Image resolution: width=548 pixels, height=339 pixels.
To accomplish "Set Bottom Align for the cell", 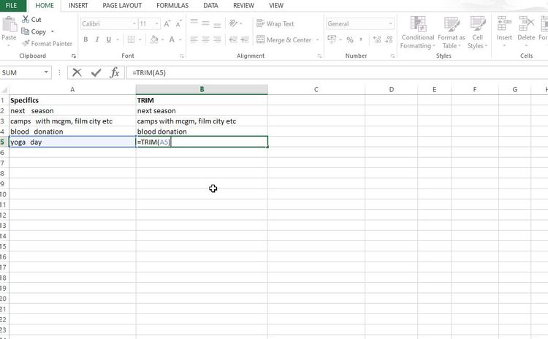I will (x=217, y=23).
